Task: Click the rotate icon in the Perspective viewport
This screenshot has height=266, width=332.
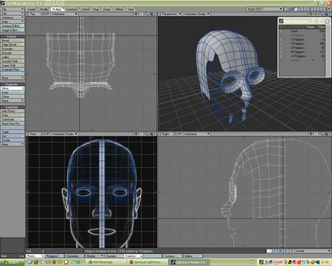Action: tap(316, 14)
